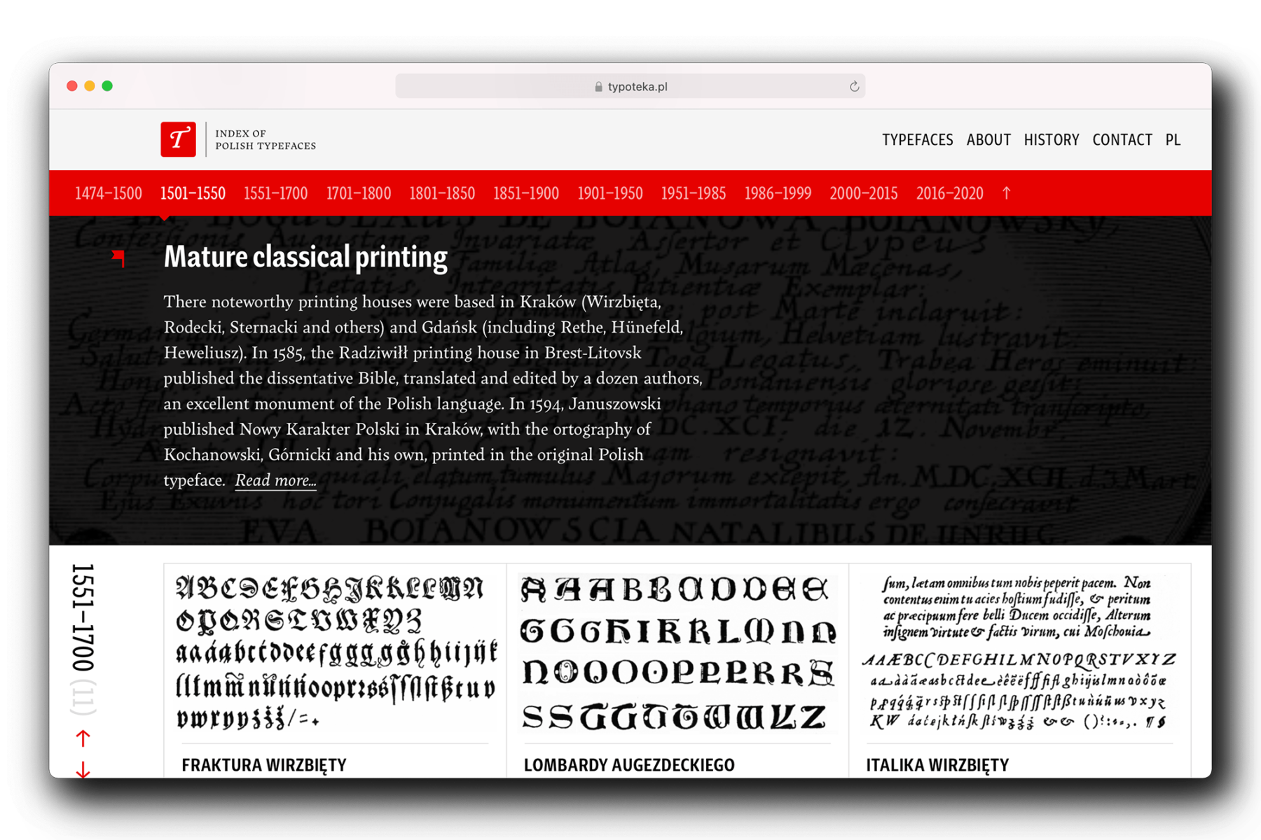Minimize the window with yellow button
The image size is (1261, 840).
[x=90, y=86]
